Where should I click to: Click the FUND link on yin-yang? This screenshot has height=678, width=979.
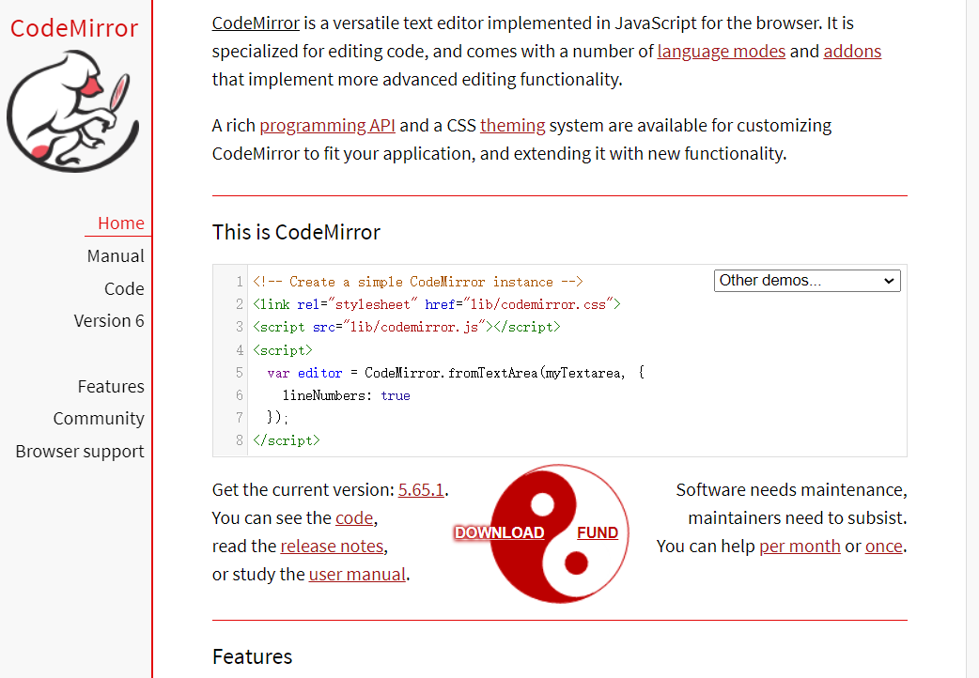[x=598, y=532]
